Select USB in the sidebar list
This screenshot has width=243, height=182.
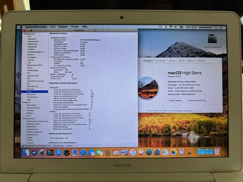click(x=29, y=100)
